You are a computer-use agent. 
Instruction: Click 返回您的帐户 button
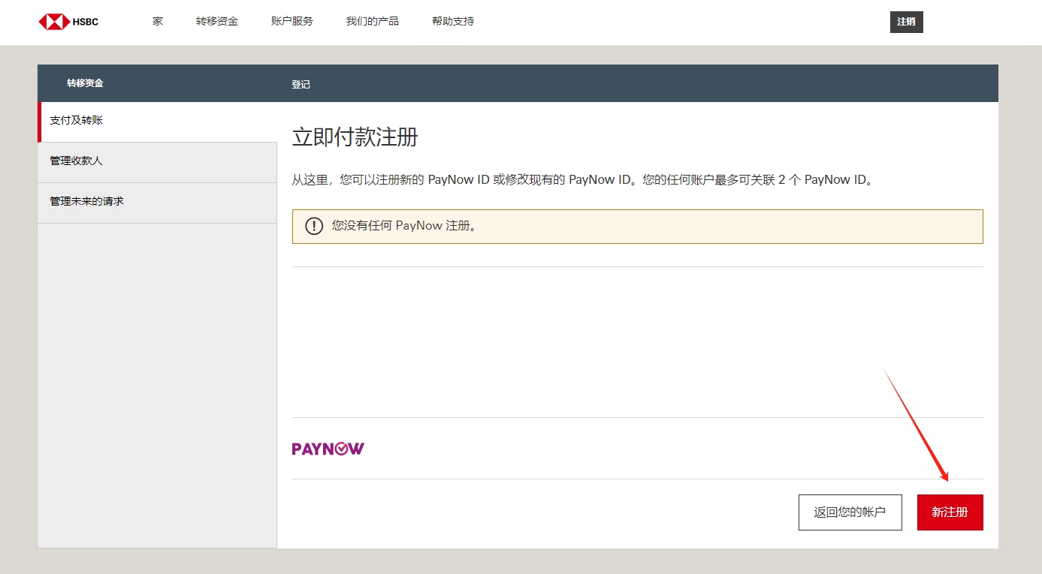tap(850, 512)
